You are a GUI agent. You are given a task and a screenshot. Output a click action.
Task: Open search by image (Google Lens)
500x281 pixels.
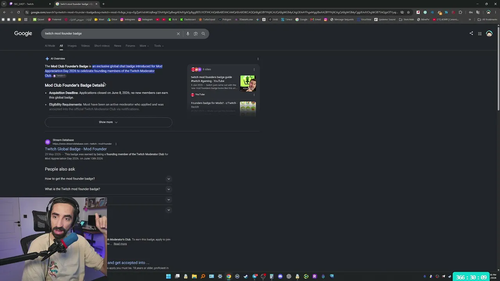196,34
